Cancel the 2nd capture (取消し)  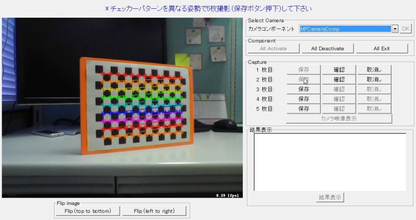[x=374, y=80]
